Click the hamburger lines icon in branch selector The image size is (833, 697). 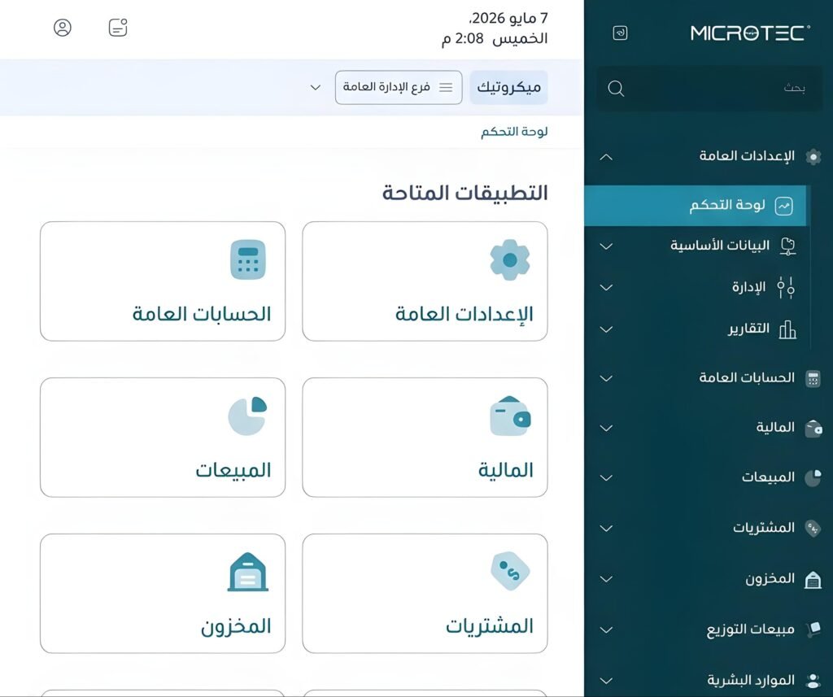coord(447,88)
